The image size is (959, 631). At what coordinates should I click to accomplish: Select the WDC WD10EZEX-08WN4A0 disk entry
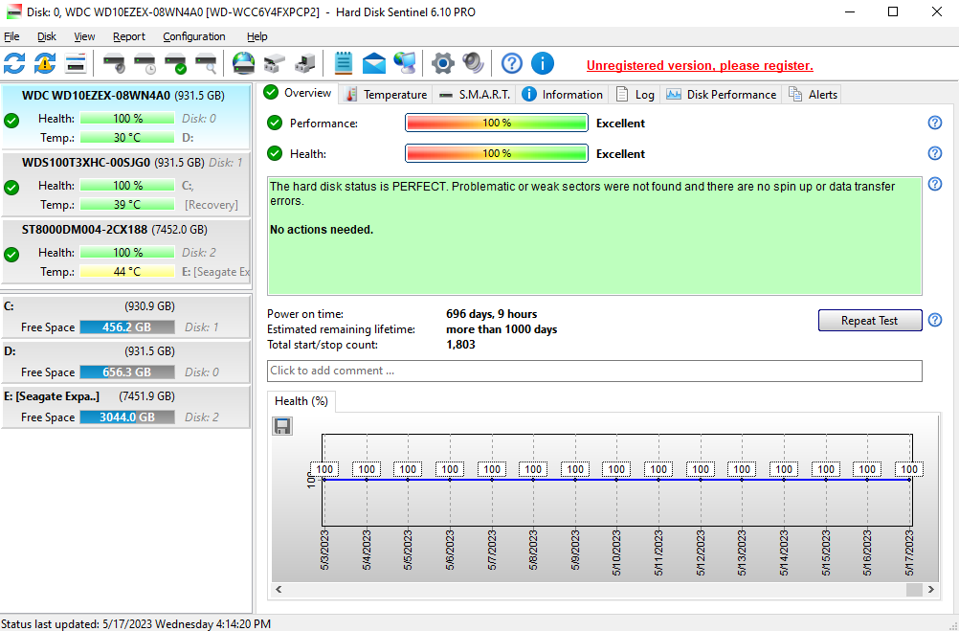(126, 116)
